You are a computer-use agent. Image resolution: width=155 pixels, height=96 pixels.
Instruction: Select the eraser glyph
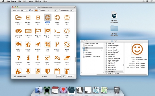tap(67, 58)
